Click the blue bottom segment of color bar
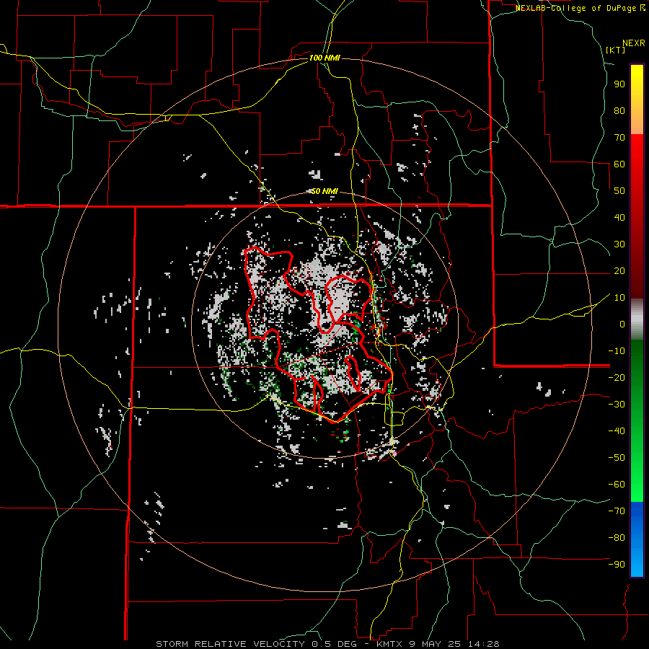649x649 pixels. [637, 539]
